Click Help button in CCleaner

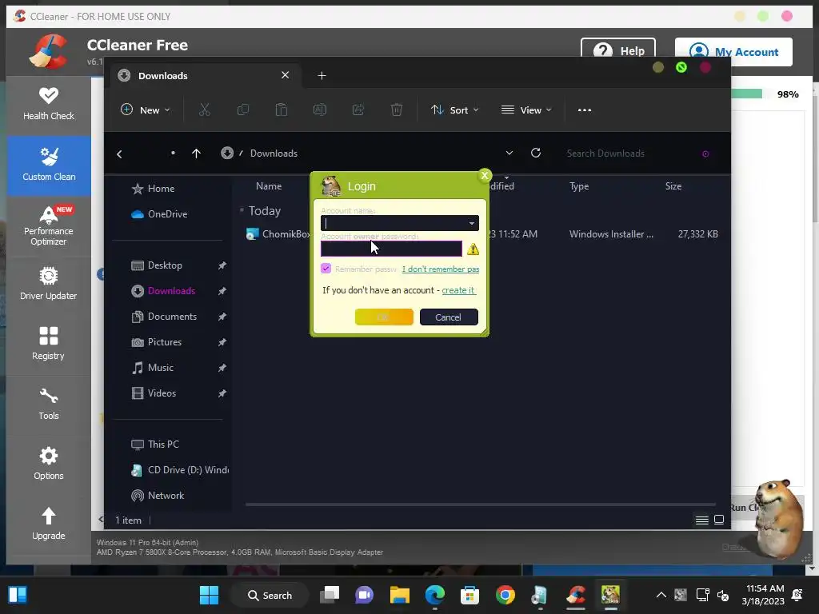coord(618,50)
